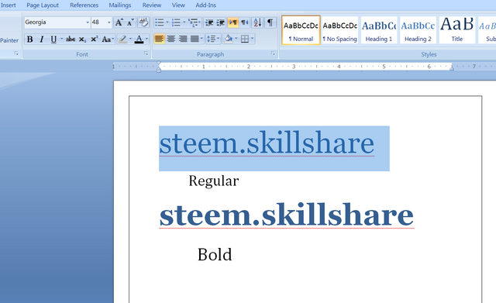The image size is (496, 303).
Task: Click the word Regular in document
Action: click(214, 181)
